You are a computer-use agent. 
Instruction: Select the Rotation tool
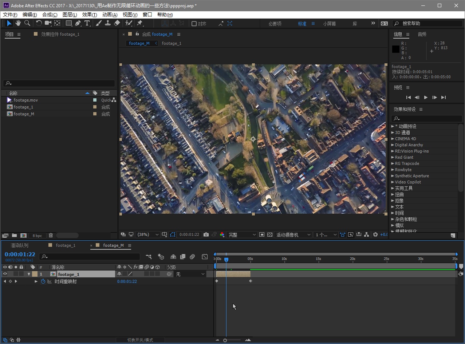pos(39,23)
